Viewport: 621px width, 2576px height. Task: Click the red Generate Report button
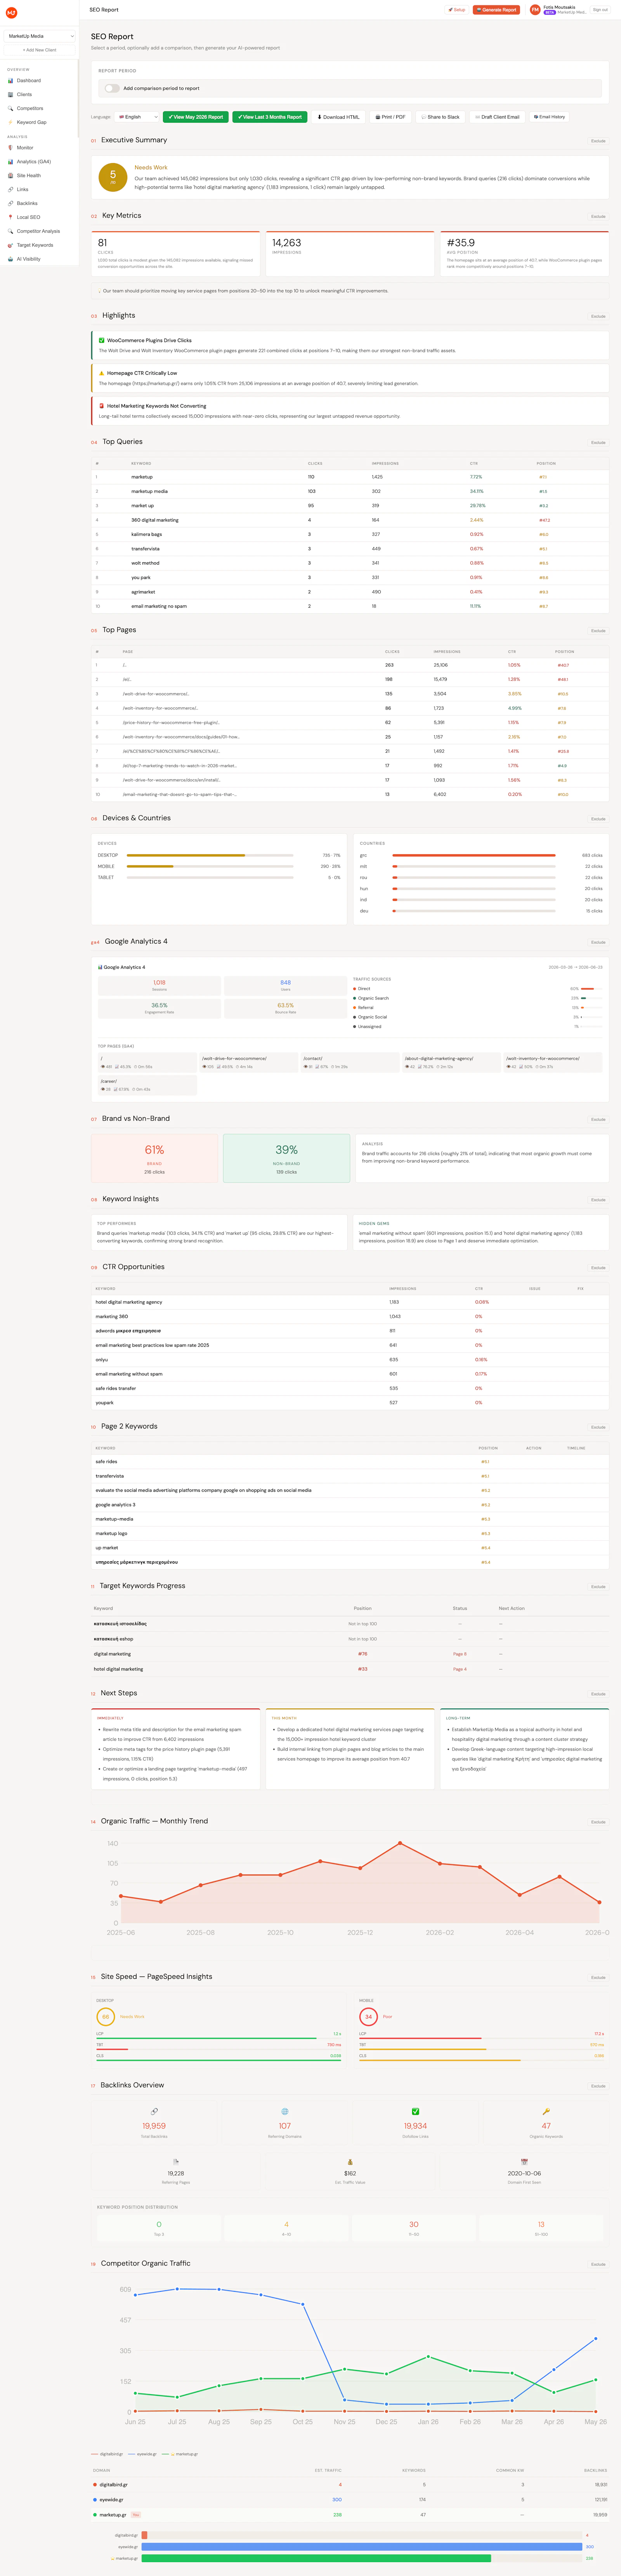click(496, 10)
